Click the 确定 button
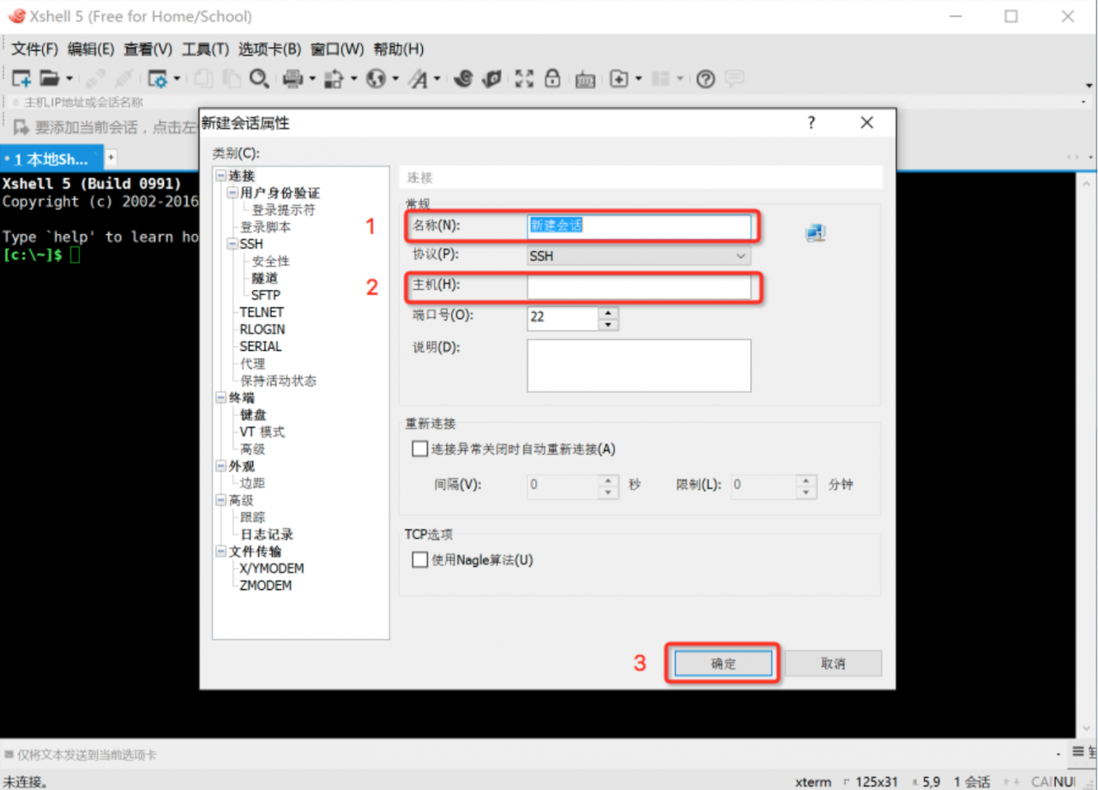The width and height of the screenshot is (1098, 790). pyautogui.click(x=723, y=663)
